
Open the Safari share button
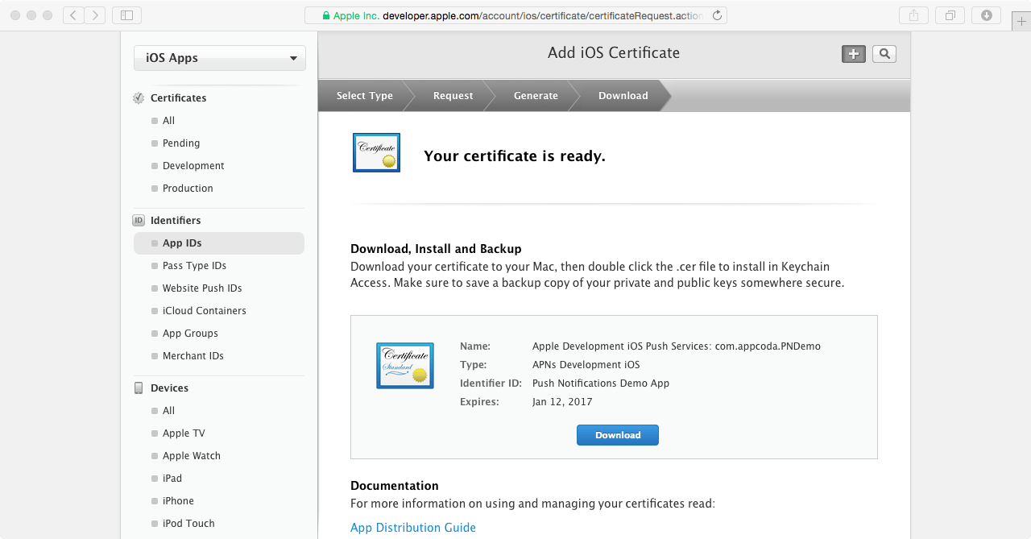pos(913,15)
